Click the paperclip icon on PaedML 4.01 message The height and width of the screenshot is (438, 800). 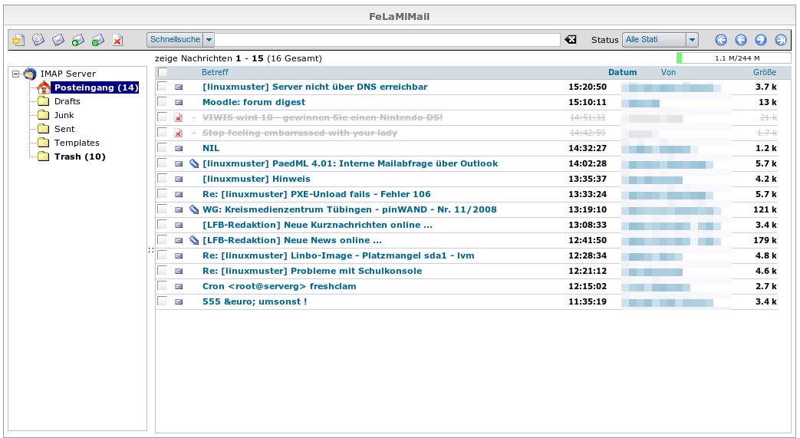point(194,163)
